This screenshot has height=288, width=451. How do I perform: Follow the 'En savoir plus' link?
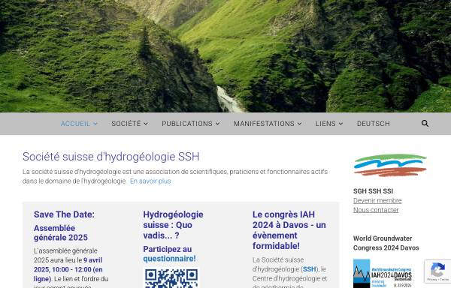click(150, 181)
